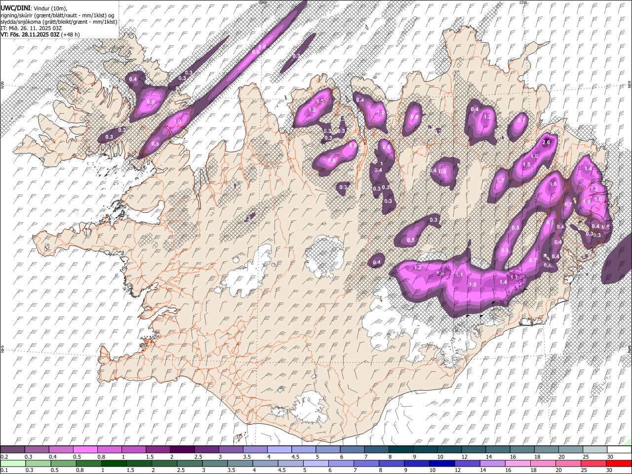The image size is (632, 474).
Task: Pick violet 12 swatch in rain legend
Action: pyautogui.click(x=467, y=463)
